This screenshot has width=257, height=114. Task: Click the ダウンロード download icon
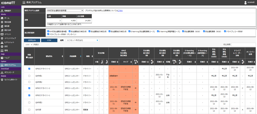coord(2,72)
